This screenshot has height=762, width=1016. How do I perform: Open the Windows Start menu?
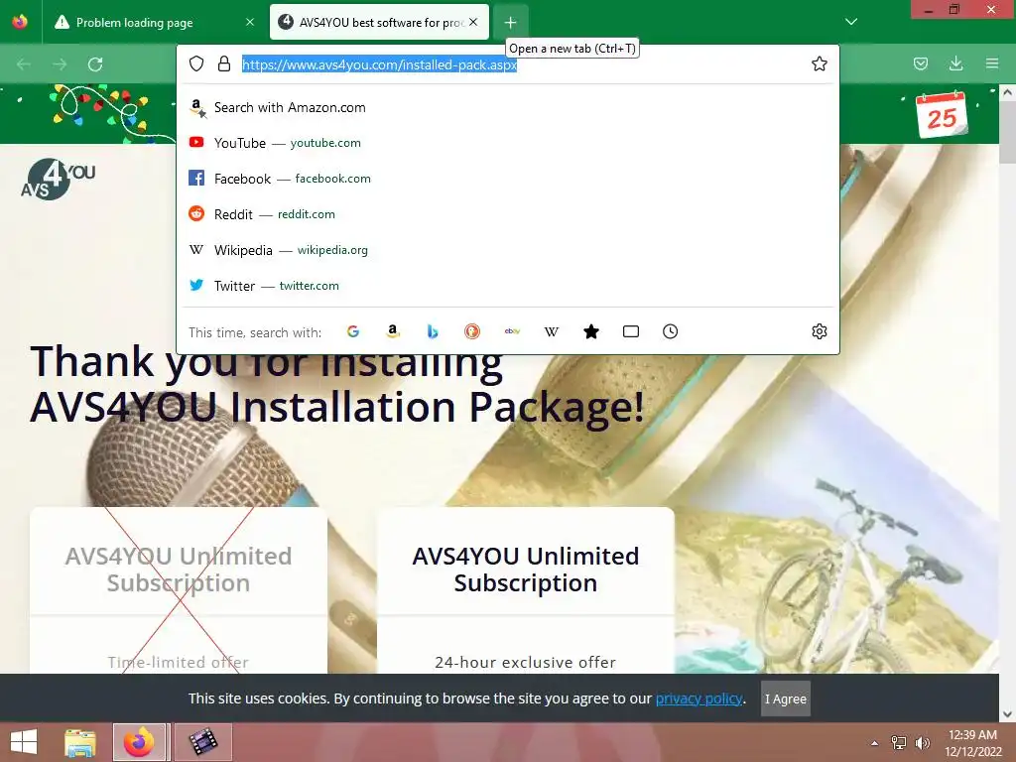point(24,742)
